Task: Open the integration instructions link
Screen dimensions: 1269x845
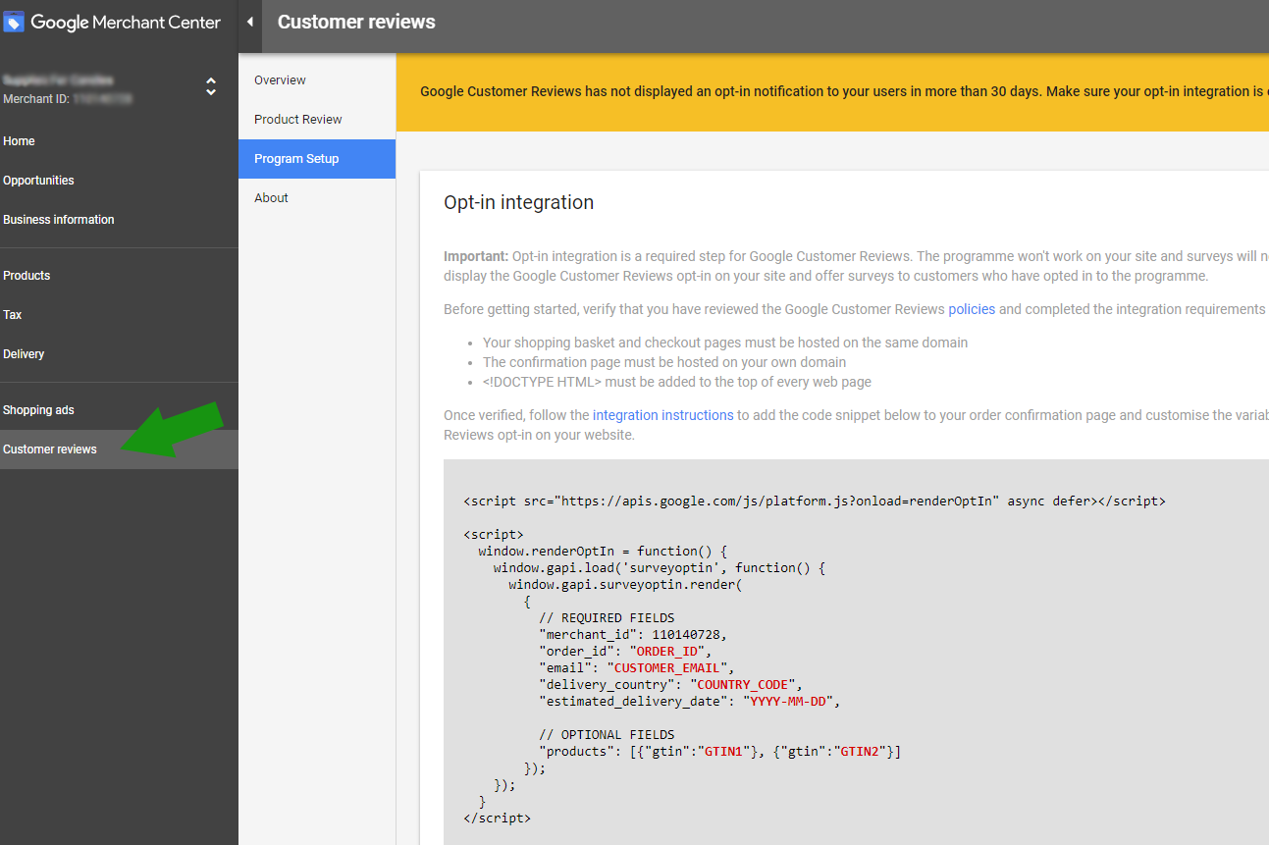Action: pyautogui.click(x=663, y=415)
